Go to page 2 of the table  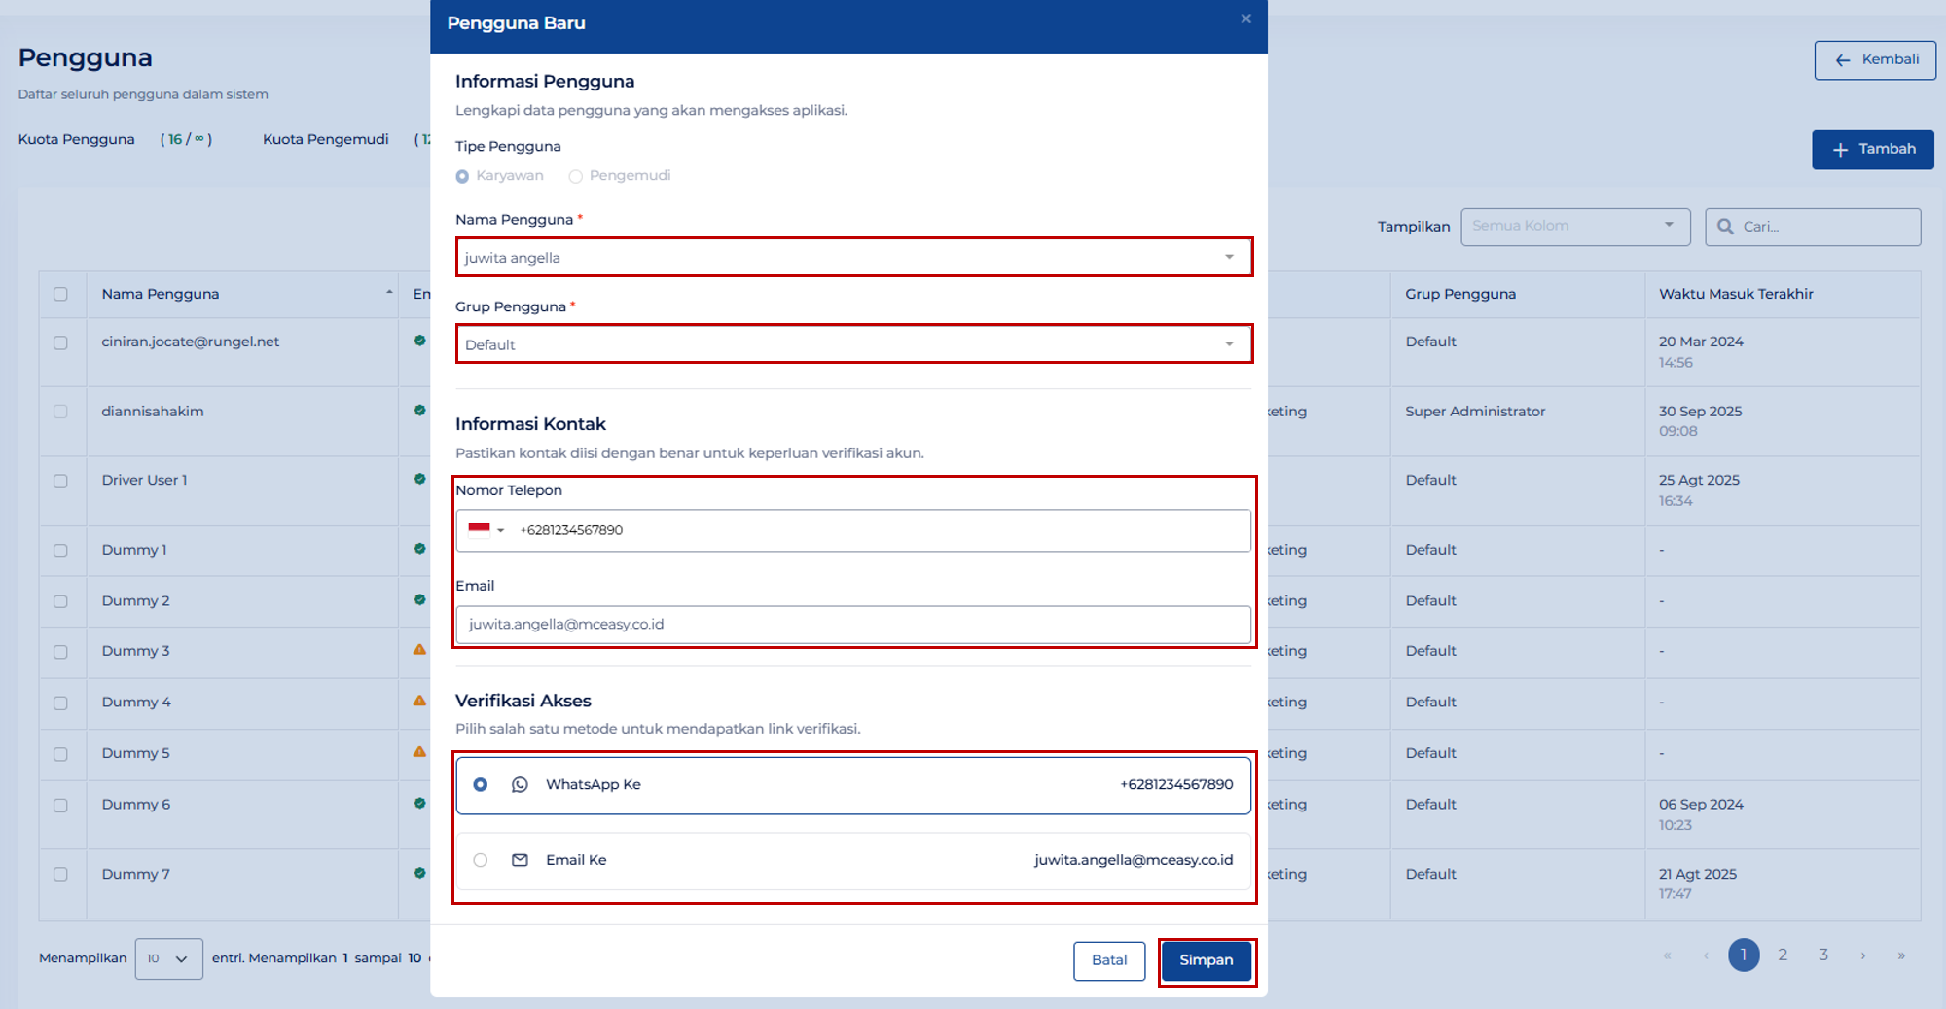tap(1783, 955)
